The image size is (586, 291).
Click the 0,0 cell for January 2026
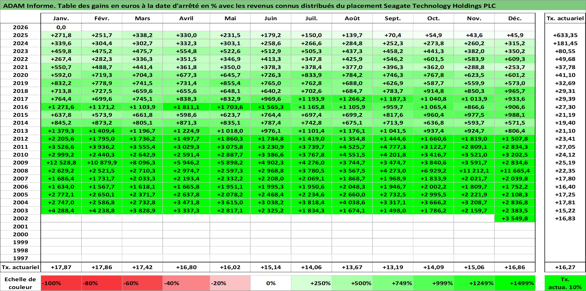61,27
